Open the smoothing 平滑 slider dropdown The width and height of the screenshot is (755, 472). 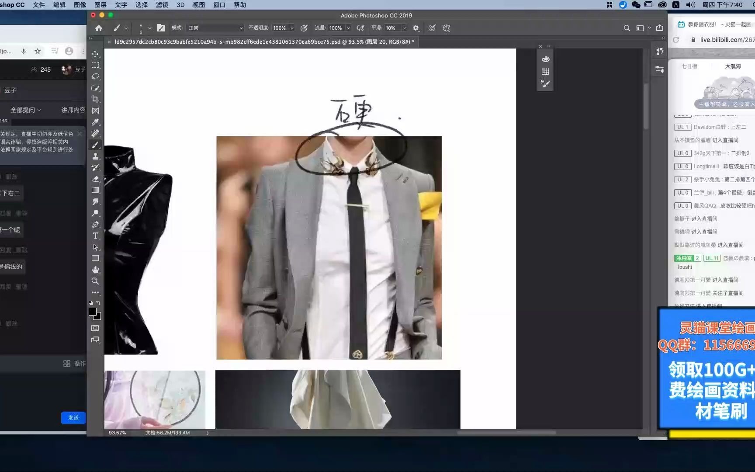(405, 28)
